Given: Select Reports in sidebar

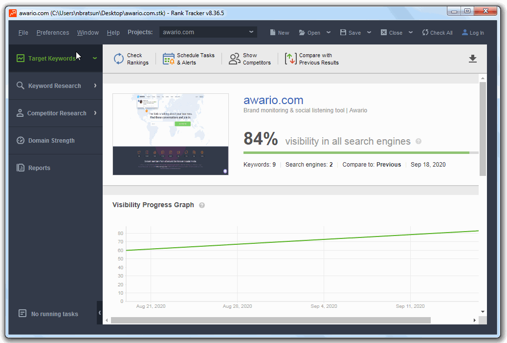Looking at the screenshot, I should click(55, 168).
